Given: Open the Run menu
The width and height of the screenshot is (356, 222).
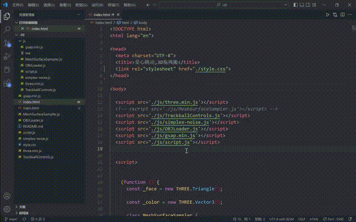Looking at the screenshot, I should coord(97,5).
